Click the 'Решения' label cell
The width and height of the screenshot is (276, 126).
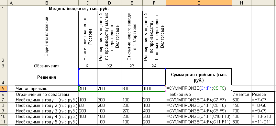[47, 77]
